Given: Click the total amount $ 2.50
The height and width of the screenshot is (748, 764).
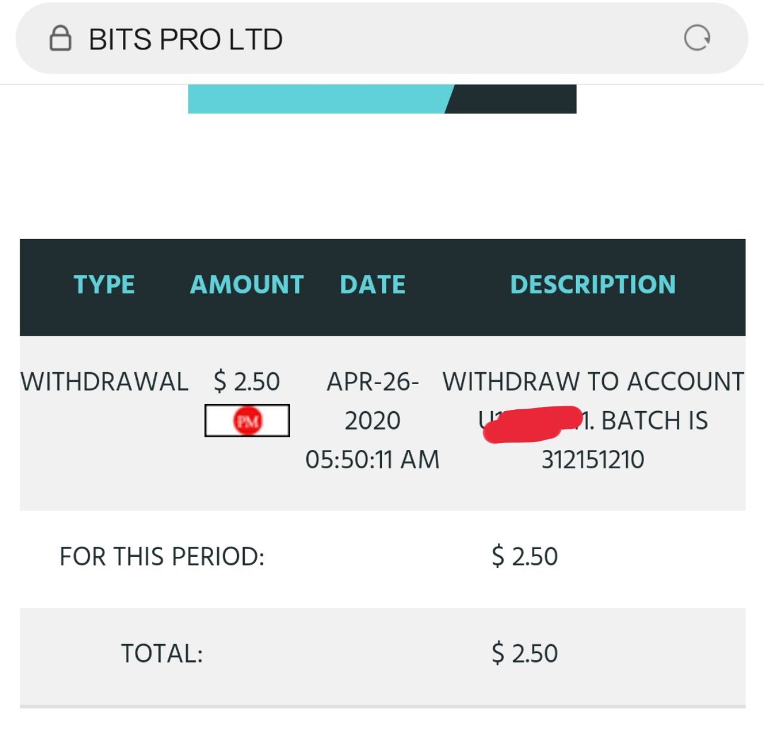Looking at the screenshot, I should tap(525, 654).
